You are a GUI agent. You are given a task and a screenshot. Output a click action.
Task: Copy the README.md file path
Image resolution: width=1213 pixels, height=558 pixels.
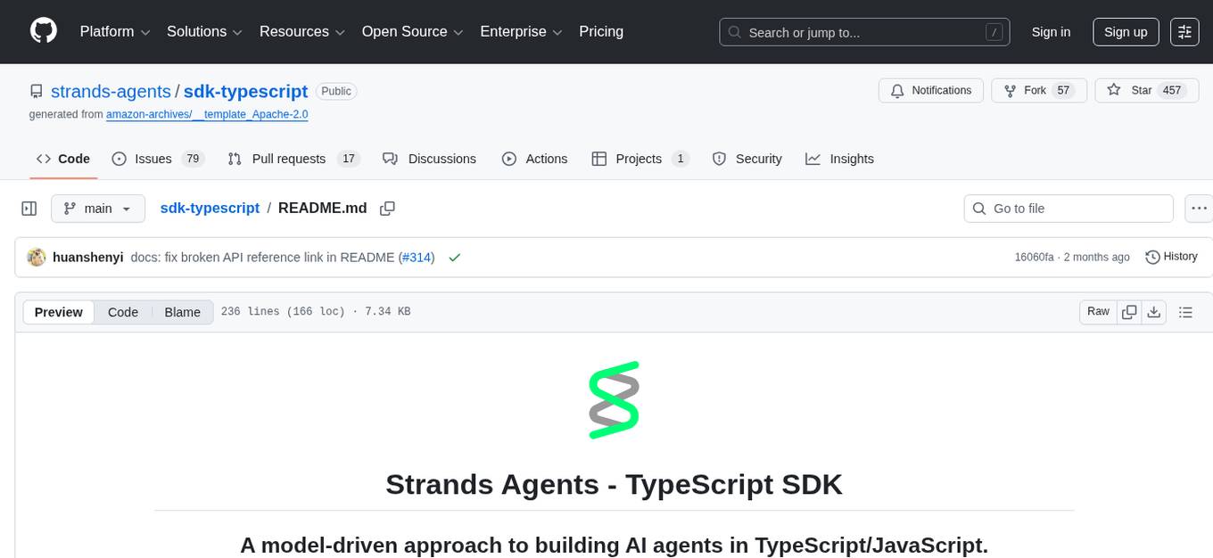point(387,208)
